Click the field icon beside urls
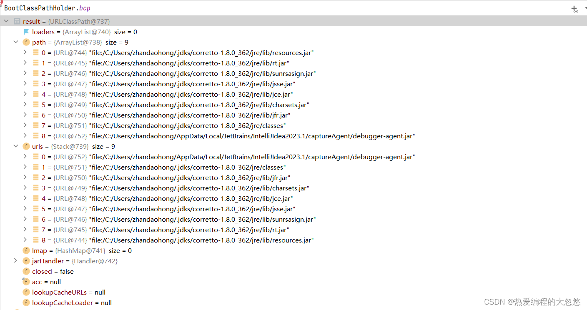This screenshot has height=310, width=587. pos(26,146)
